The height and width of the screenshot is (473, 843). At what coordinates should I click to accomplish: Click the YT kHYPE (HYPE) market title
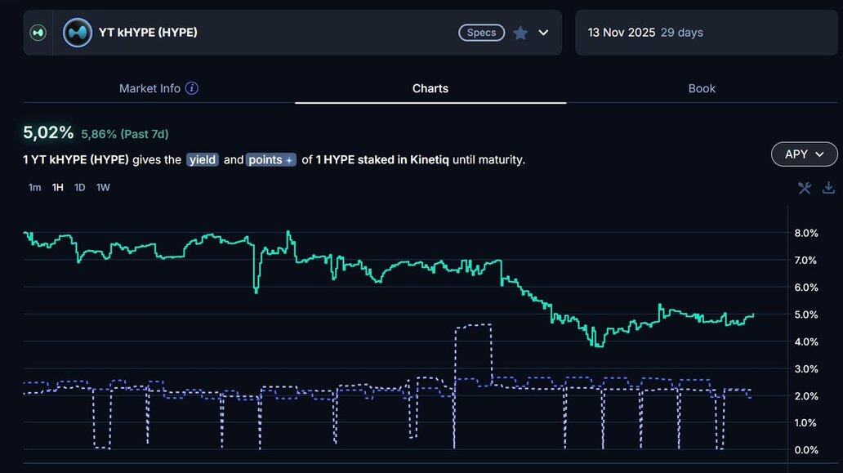(148, 33)
